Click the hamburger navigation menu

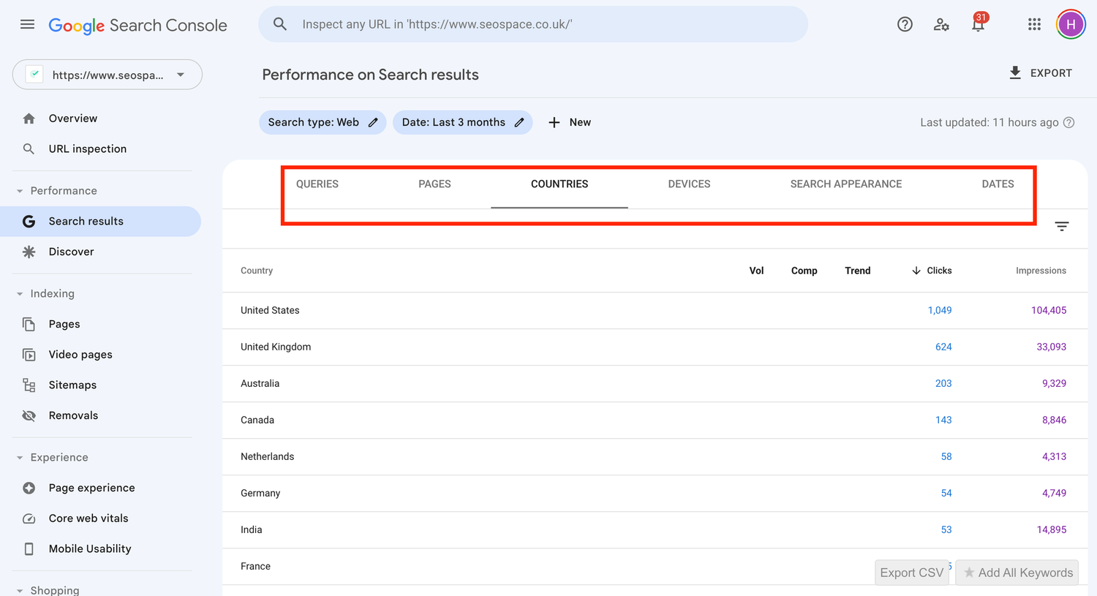[27, 24]
